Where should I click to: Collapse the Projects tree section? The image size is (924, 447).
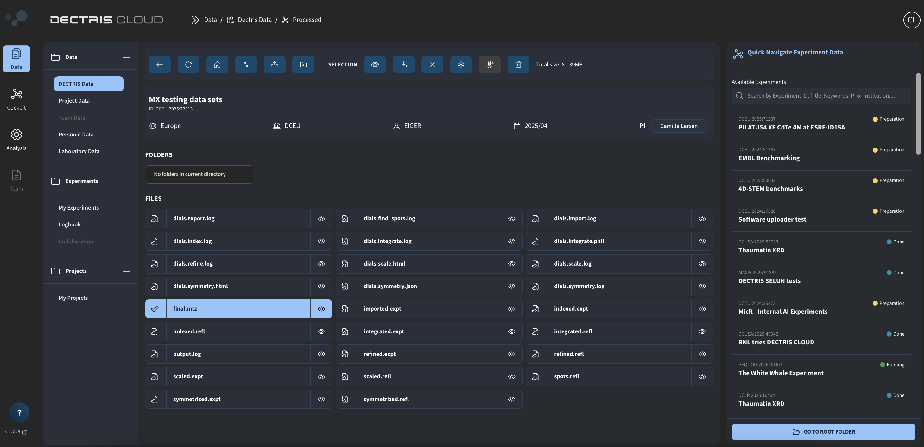pos(127,271)
